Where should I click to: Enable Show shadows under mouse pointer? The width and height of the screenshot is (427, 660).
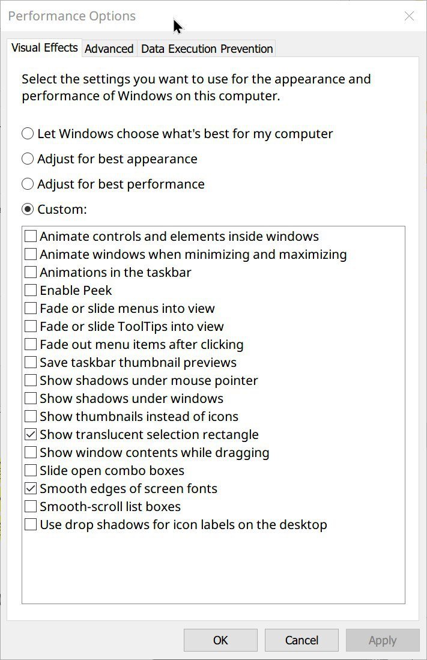(x=31, y=380)
